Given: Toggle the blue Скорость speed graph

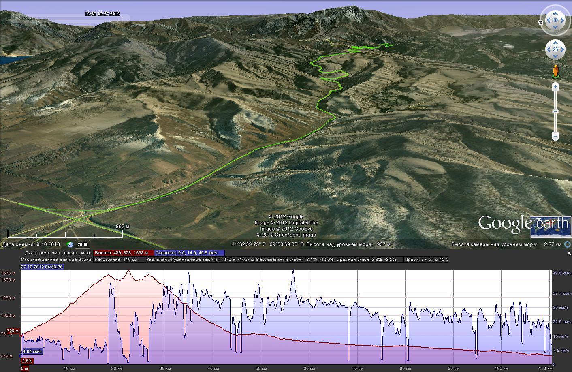Looking at the screenshot, I should point(189,252).
